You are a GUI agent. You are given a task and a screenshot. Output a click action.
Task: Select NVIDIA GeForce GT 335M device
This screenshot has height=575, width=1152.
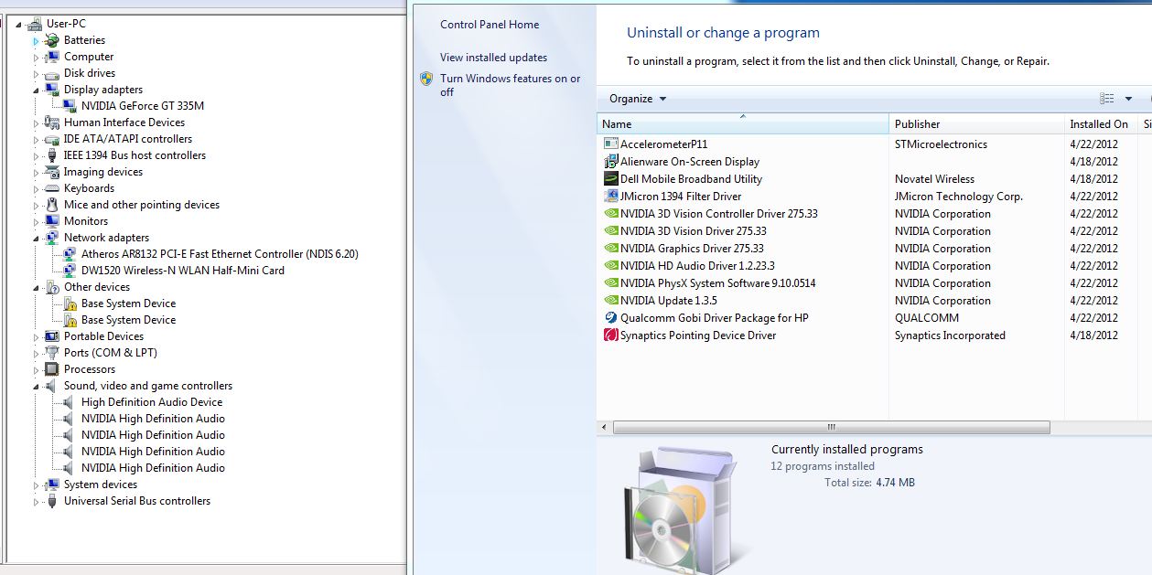coord(143,106)
